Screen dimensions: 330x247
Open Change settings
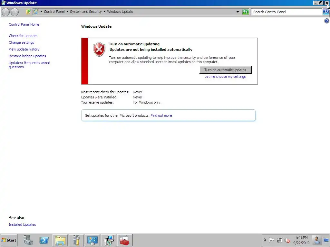(21, 42)
